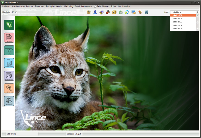This screenshot has width=201, height=138.
Task: Select Loja Filial 03 from list
Action: (183, 22)
